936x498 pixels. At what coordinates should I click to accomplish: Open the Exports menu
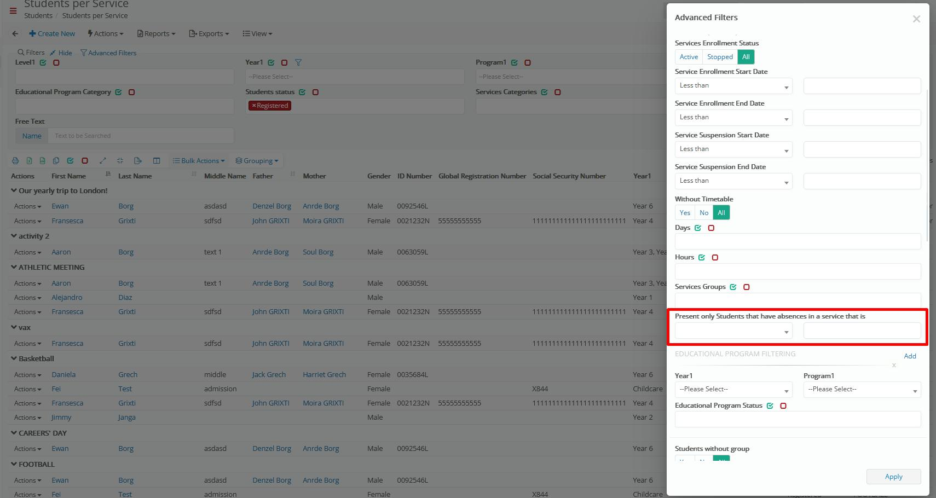tap(209, 33)
